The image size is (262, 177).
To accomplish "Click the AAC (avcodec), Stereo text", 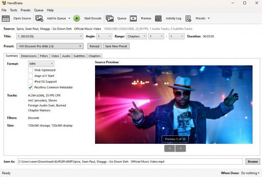I will (43, 100).
